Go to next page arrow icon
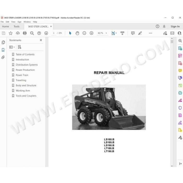The width and height of the screenshot is (183, 183). click(x=46, y=33)
